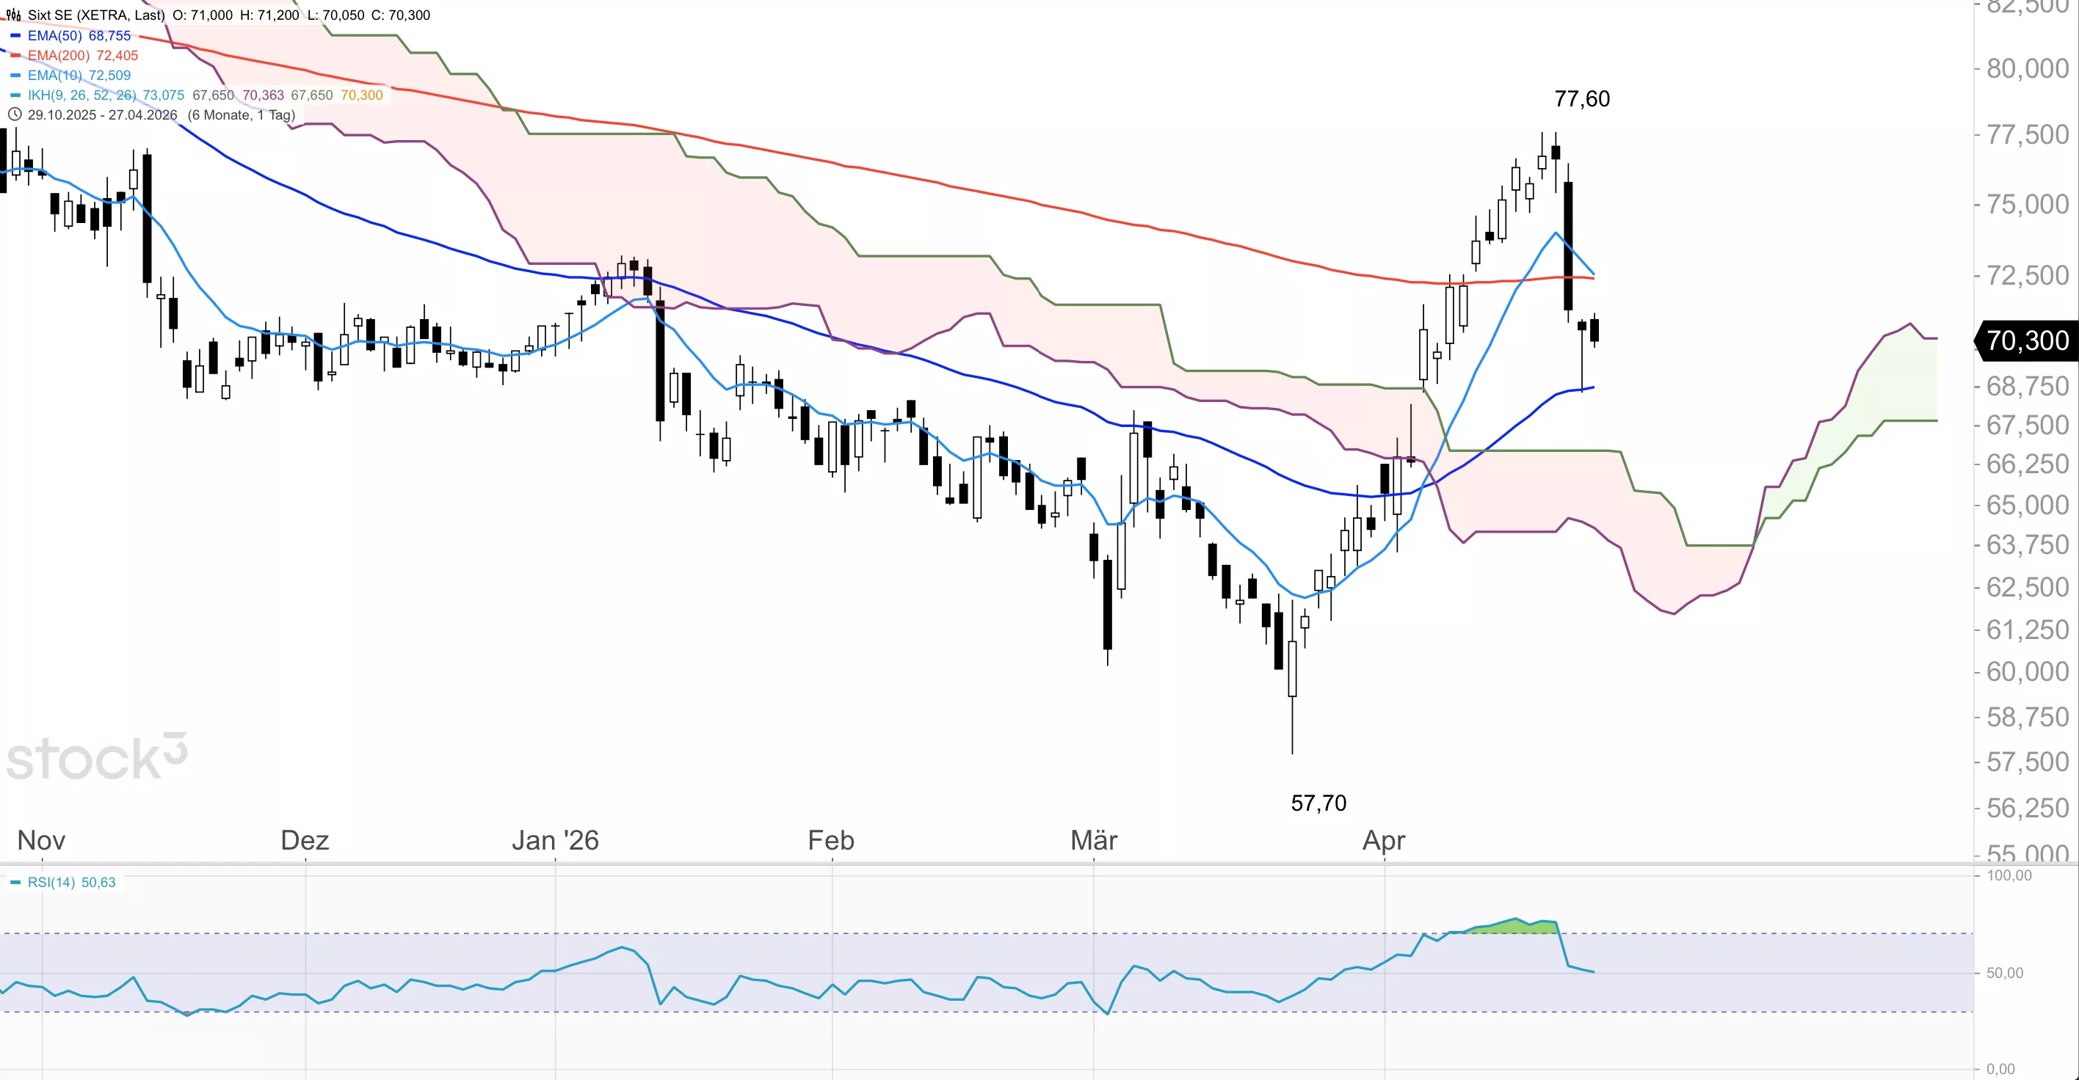2079x1080 pixels.
Task: Click the stock3 watermark logo
Action: pos(97,756)
